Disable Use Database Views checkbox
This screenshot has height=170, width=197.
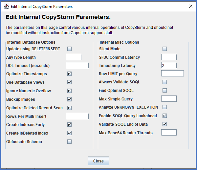coord(69,82)
